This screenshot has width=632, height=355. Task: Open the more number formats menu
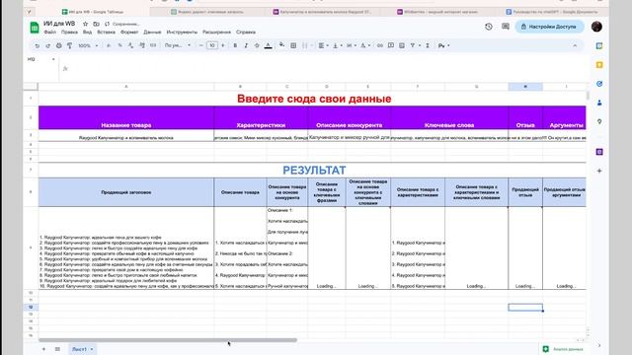coord(153,46)
